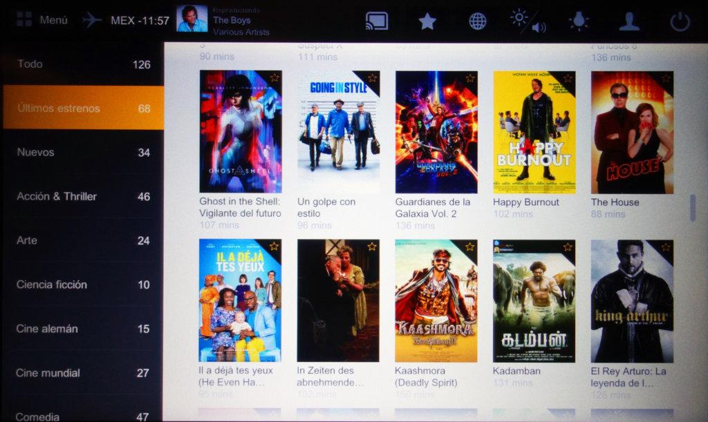708x422 pixels.
Task: Select the Arte category
Action: [84, 240]
